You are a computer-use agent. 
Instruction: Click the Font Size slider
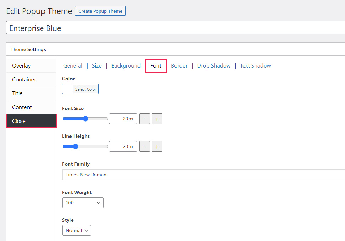click(x=85, y=119)
